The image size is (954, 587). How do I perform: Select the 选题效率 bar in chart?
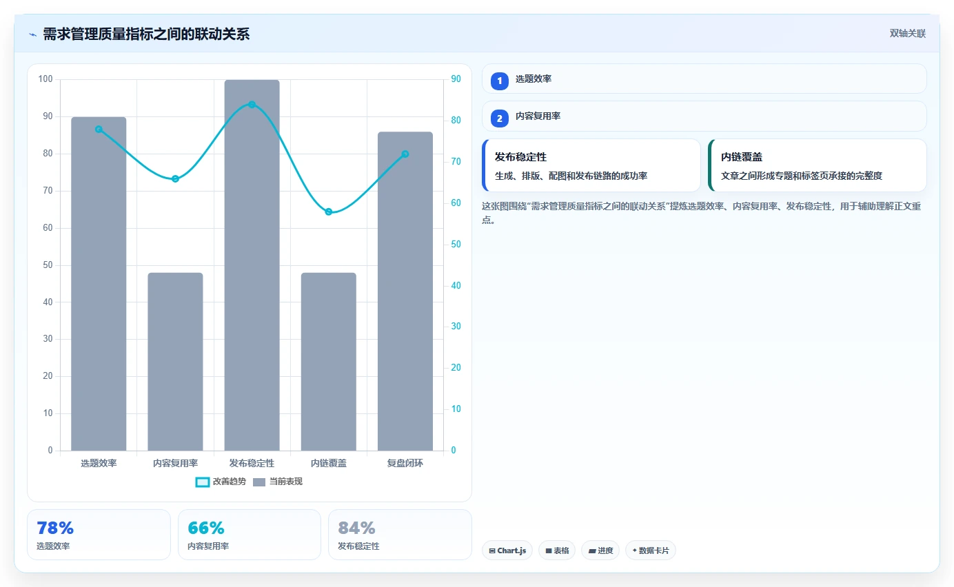(x=99, y=284)
